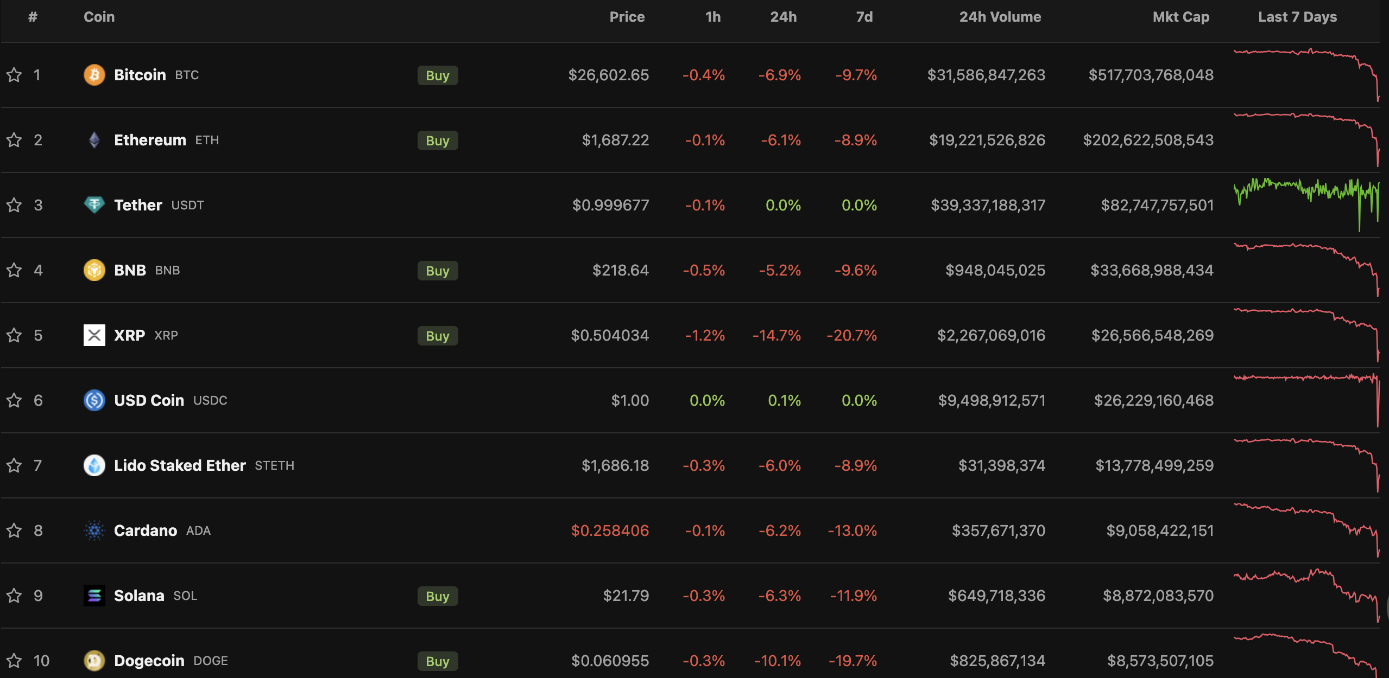Click the USD Coin logo icon
1389x678 pixels.
click(94, 400)
